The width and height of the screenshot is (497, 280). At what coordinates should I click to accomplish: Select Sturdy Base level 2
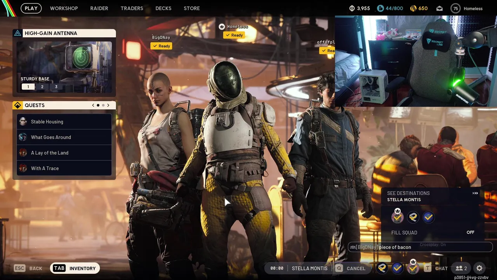42,87
